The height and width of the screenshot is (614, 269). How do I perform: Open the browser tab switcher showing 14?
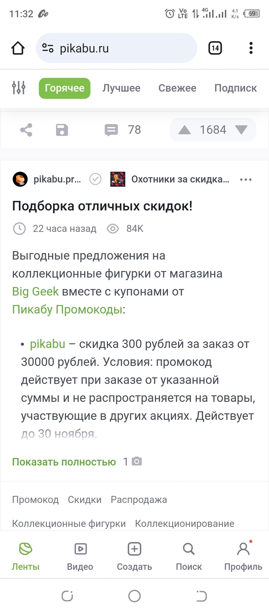[x=215, y=48]
